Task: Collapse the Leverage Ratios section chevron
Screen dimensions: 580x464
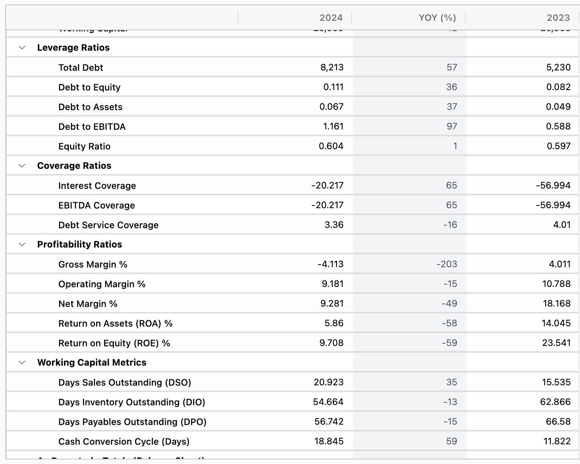Action: point(22,48)
